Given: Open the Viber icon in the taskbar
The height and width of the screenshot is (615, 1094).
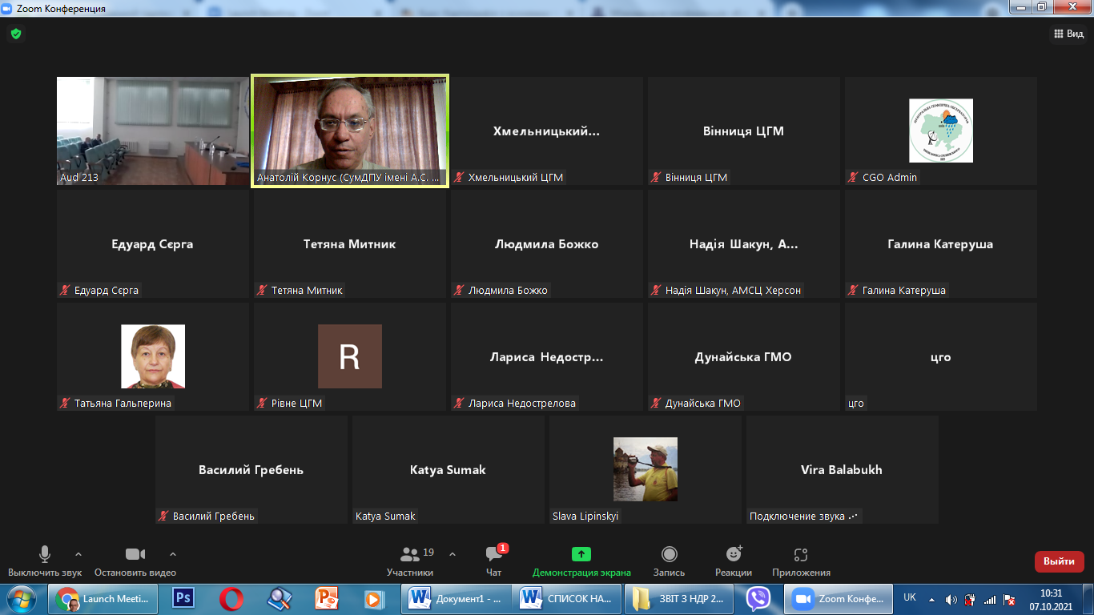Looking at the screenshot, I should click(x=758, y=598).
